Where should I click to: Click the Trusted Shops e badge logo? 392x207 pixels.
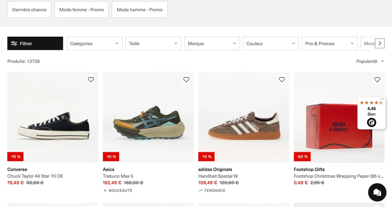click(371, 123)
